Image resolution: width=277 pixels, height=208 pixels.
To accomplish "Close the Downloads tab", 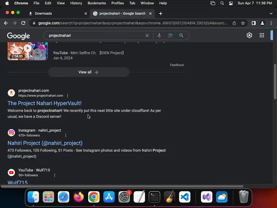I will [86, 14].
